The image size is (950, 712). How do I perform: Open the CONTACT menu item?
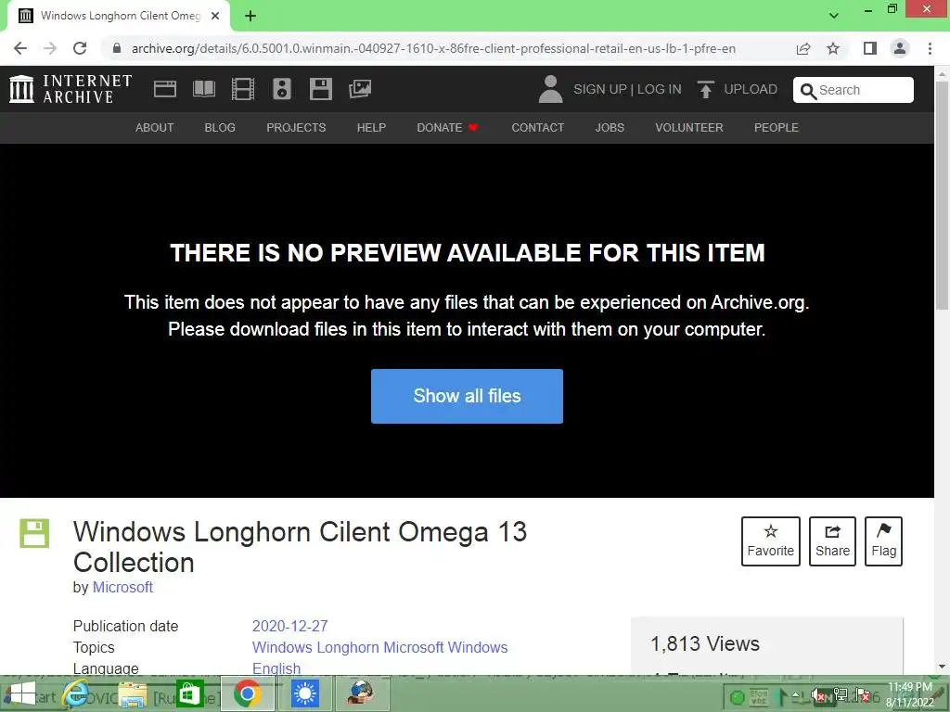click(537, 128)
